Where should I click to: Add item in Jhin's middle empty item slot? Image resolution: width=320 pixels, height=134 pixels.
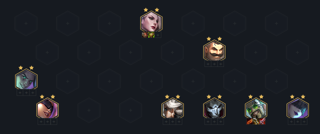click(x=214, y=121)
